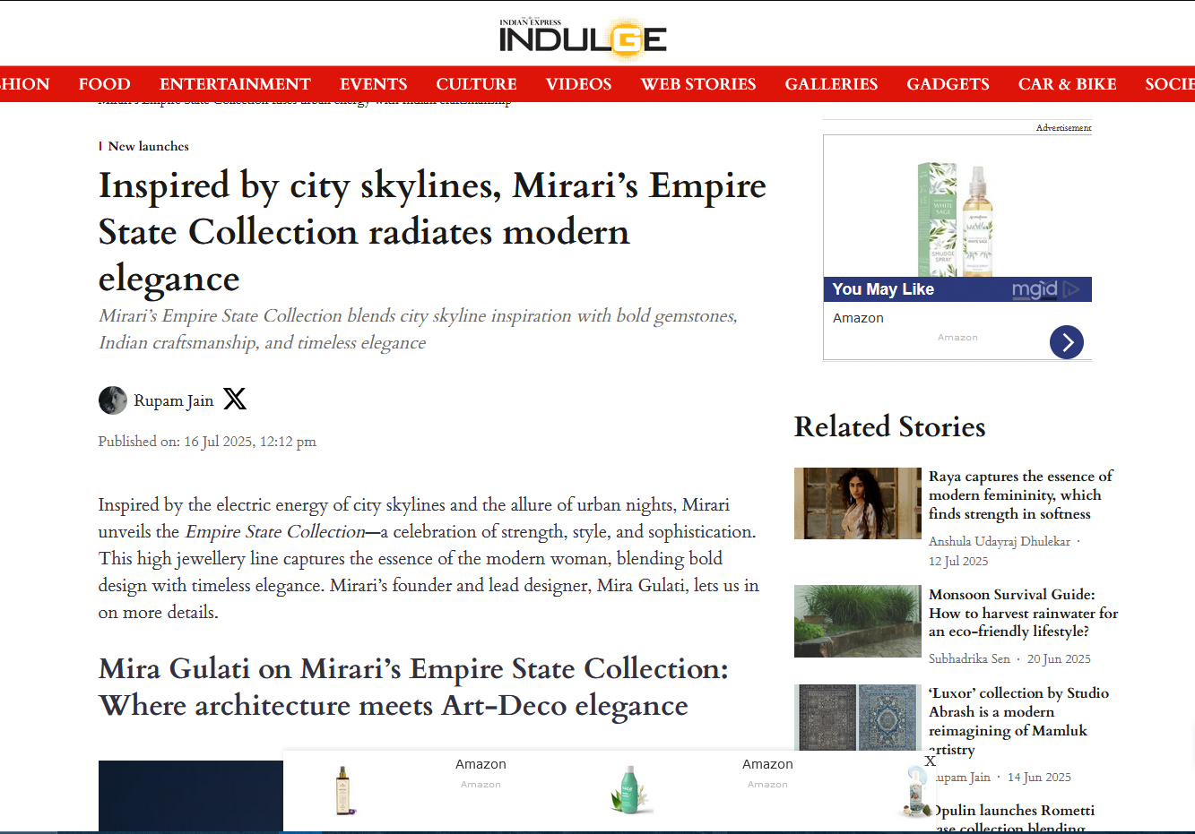
Task: Click Rupam Jain's author avatar
Action: coord(113,400)
